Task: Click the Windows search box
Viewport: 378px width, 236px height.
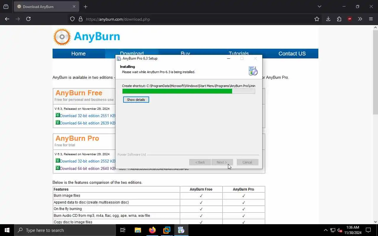Action: pyautogui.click(x=65, y=230)
